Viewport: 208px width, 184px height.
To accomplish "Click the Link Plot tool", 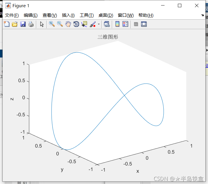I will (x=107, y=24).
